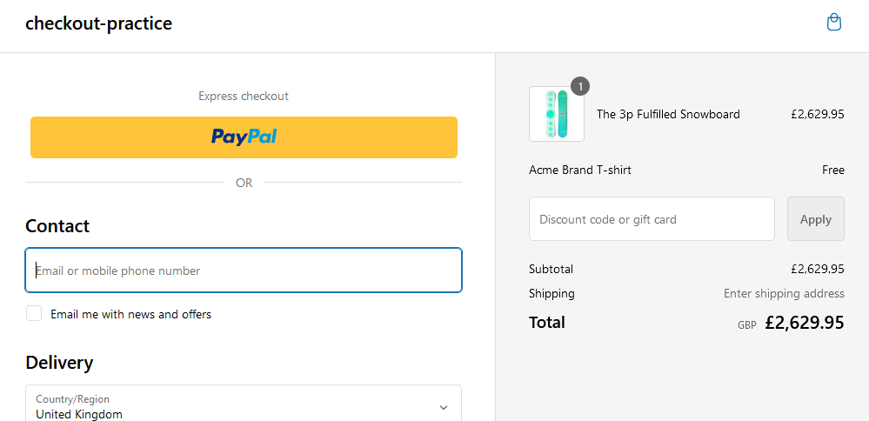Viewport: 869px width, 421px height.
Task: Click 'The 3p Fulfilled Snowboard' product name
Action: 667,114
